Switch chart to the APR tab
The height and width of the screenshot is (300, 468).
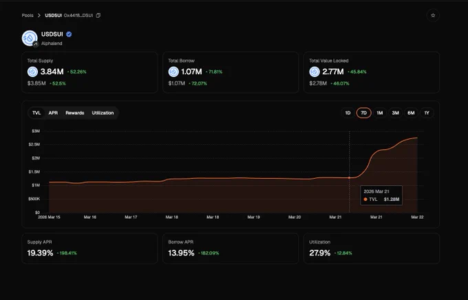click(53, 113)
